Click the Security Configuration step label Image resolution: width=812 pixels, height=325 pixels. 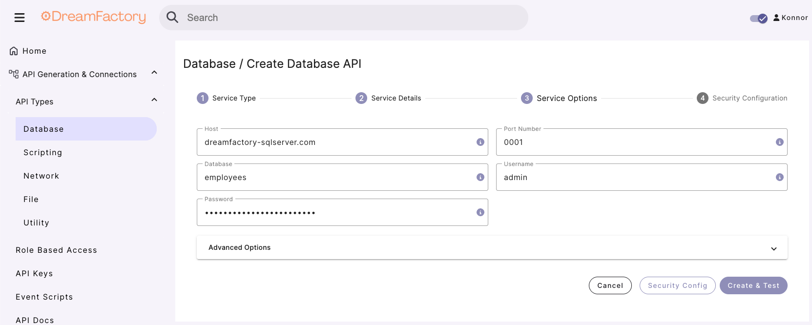click(x=750, y=98)
